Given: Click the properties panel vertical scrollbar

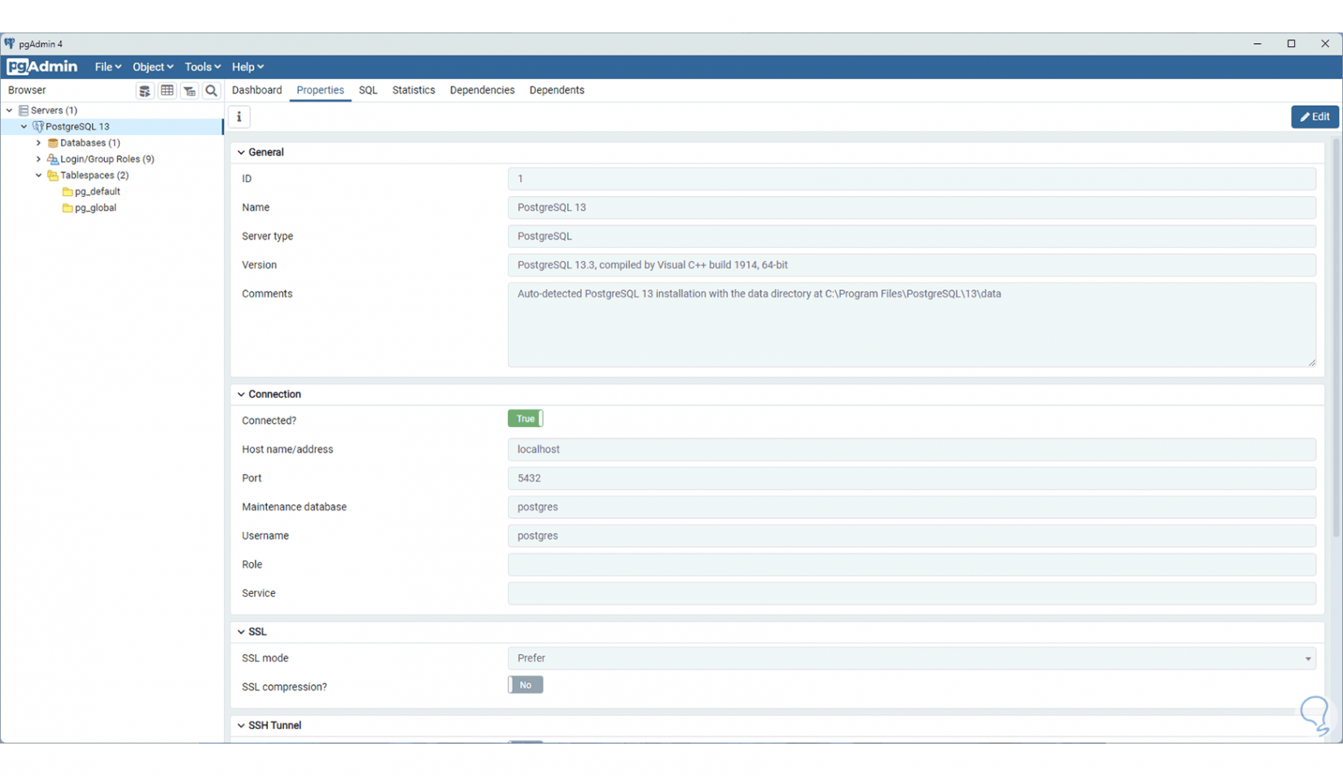Looking at the screenshot, I should [x=1336, y=338].
